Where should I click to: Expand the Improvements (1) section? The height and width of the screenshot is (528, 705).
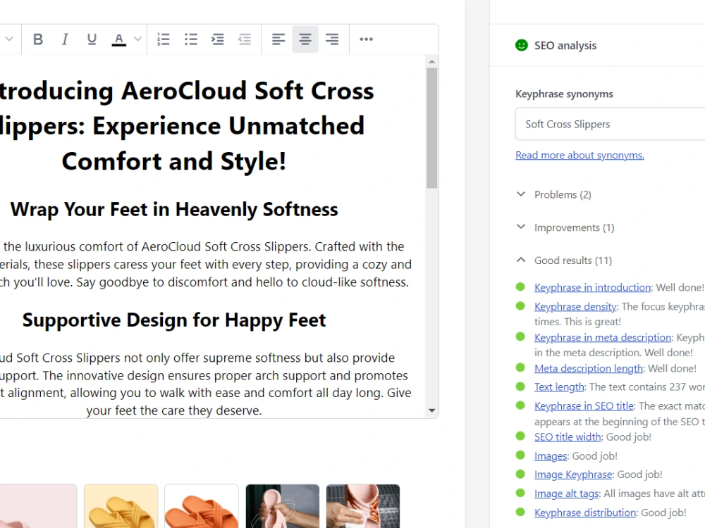[x=565, y=227]
